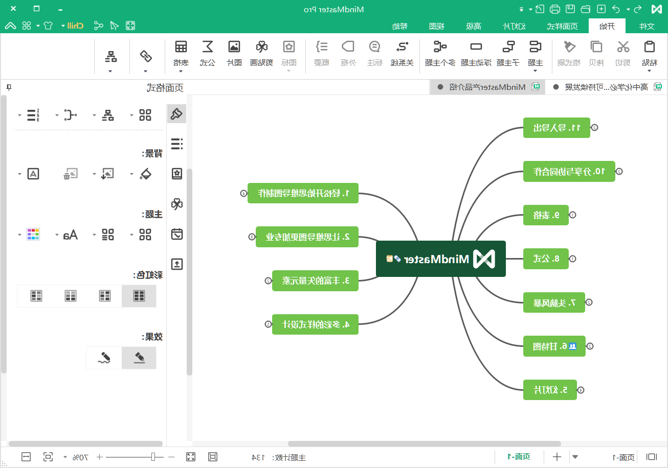Image resolution: width=668 pixels, height=468 pixels.
Task: Select the fourth rainbow color option
Action: coord(36,296)
